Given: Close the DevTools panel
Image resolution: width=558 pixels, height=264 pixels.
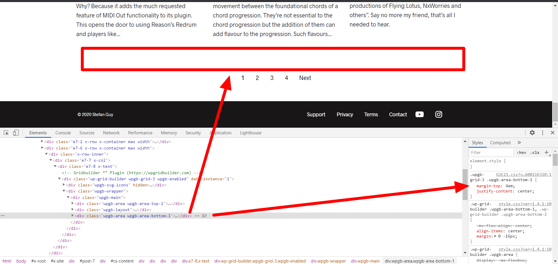Looking at the screenshot, I should (552, 133).
